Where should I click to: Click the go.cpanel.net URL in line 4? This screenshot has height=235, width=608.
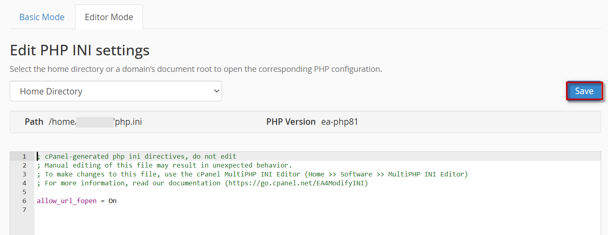coord(297,183)
